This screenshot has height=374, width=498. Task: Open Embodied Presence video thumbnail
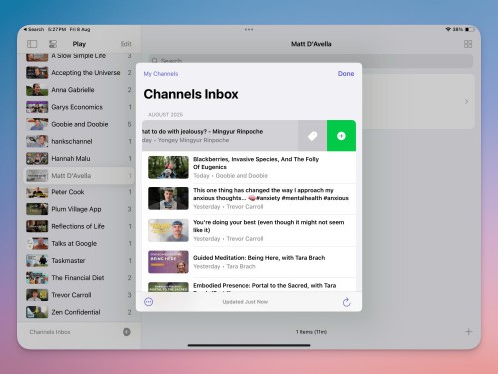(x=168, y=287)
